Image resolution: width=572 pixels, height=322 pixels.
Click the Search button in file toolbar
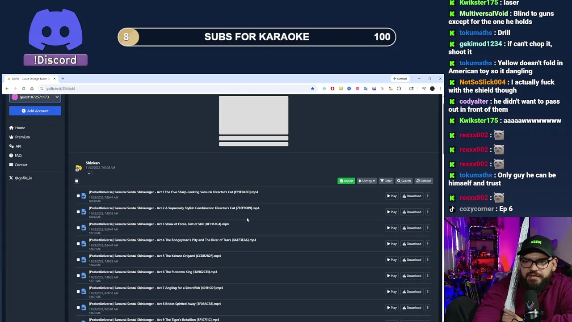(404, 181)
